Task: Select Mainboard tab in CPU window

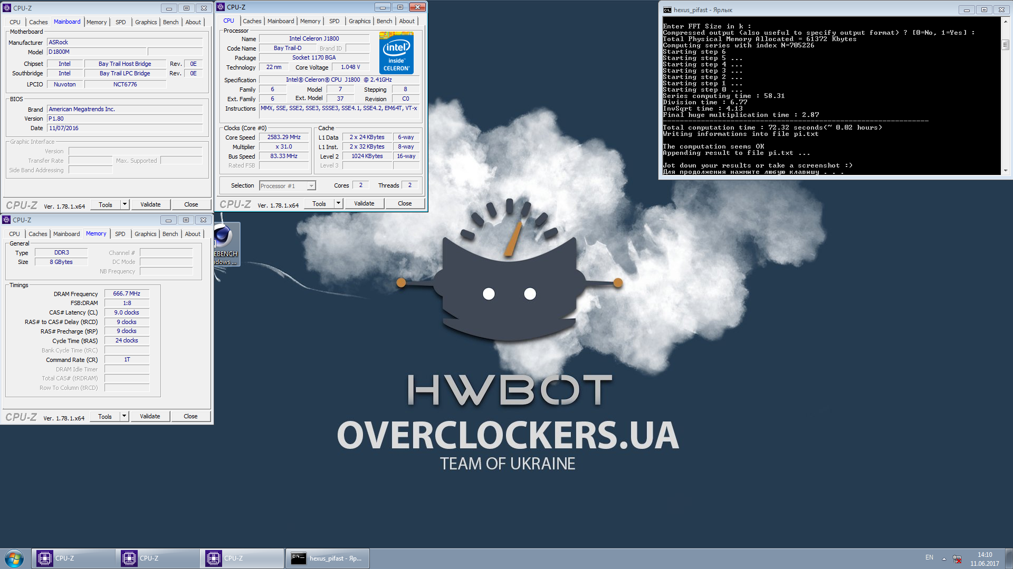Action: point(281,21)
